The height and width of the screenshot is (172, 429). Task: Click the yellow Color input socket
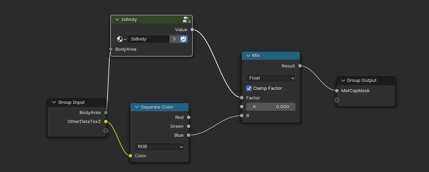tap(130, 156)
